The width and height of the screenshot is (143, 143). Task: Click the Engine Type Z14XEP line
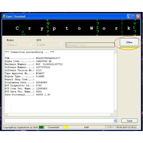(x=25, y=76)
